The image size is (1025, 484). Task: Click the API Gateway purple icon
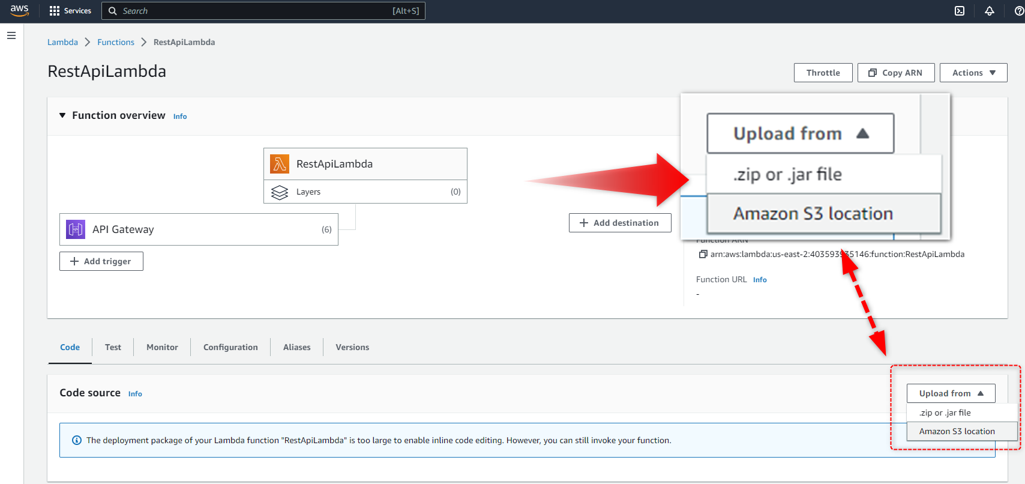pyautogui.click(x=76, y=229)
